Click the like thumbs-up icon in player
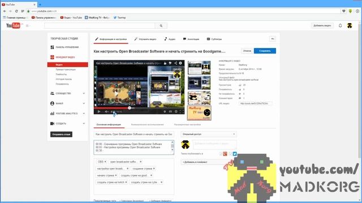 tap(165, 63)
